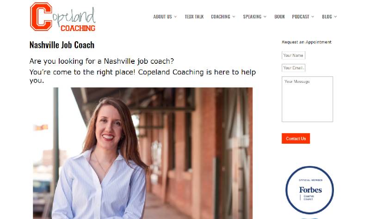The width and height of the screenshot is (370, 219).
Task: Click the Nashville Job Coach heading
Action: tap(62, 45)
